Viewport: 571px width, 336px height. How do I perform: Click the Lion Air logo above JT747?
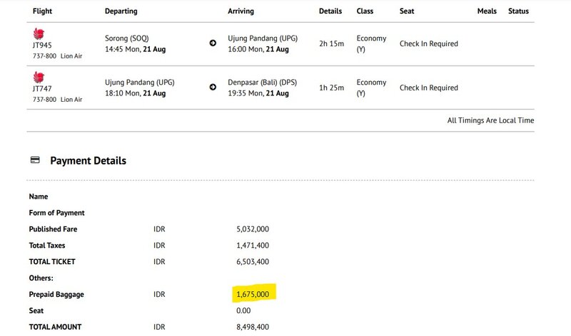(x=39, y=77)
